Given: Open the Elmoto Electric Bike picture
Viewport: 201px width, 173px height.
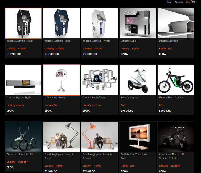Looking at the screenshot, I should pyautogui.click(x=176, y=80).
